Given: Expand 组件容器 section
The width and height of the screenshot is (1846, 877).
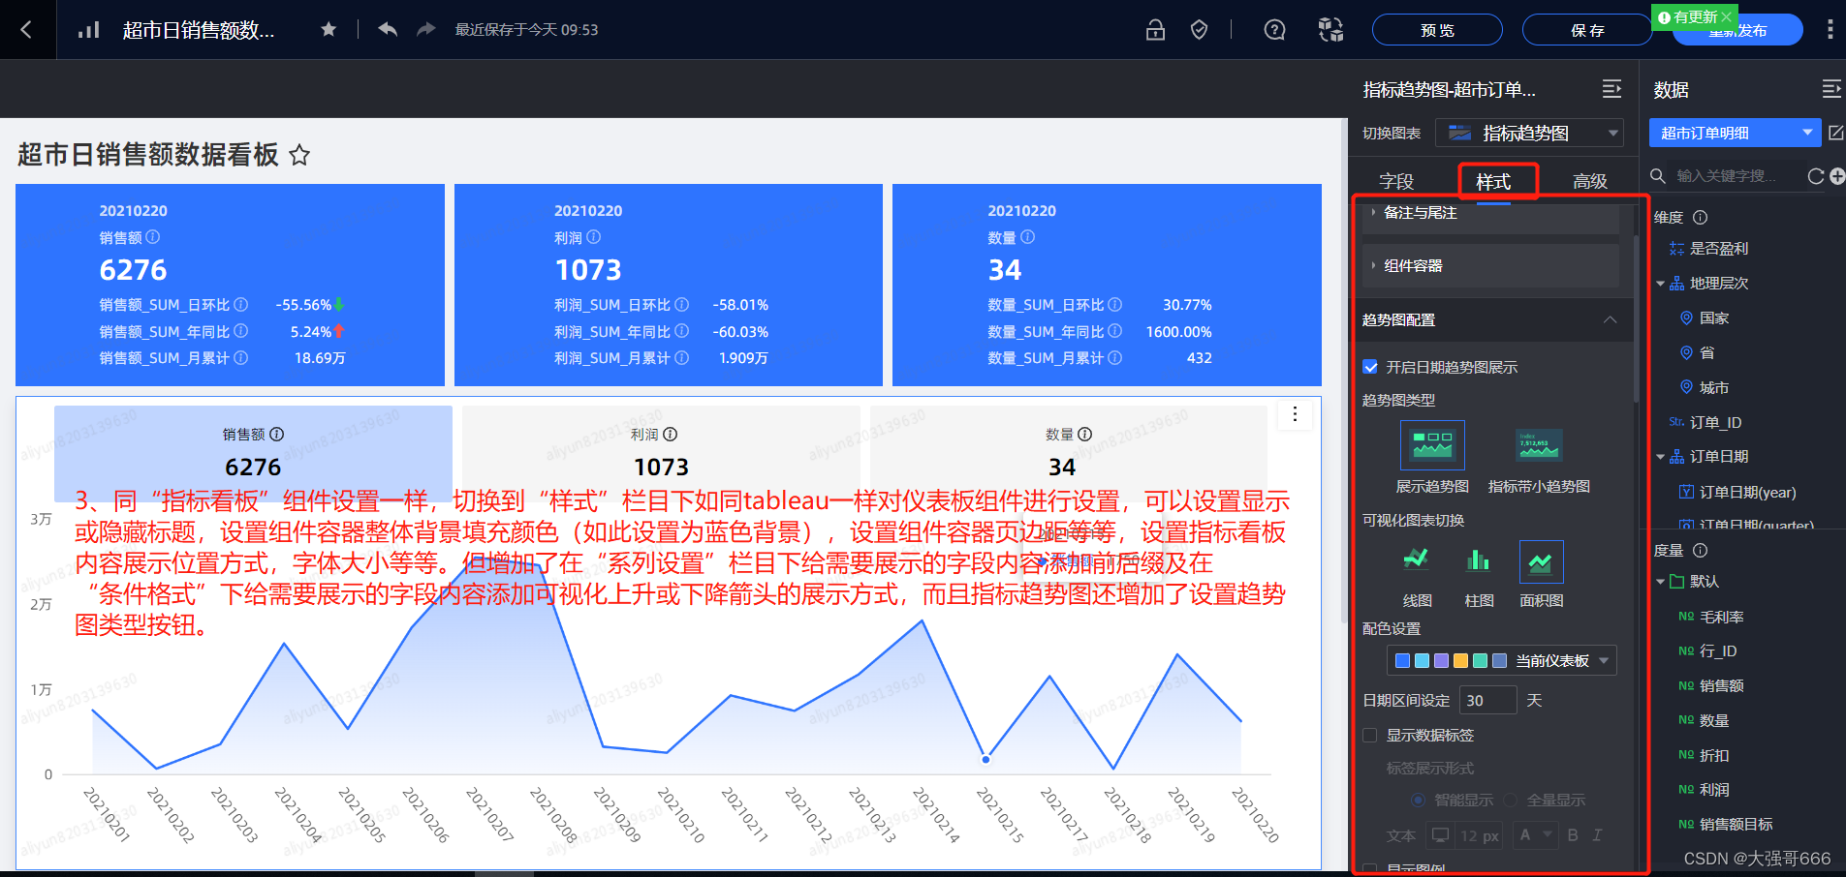Looking at the screenshot, I should click(x=1490, y=266).
